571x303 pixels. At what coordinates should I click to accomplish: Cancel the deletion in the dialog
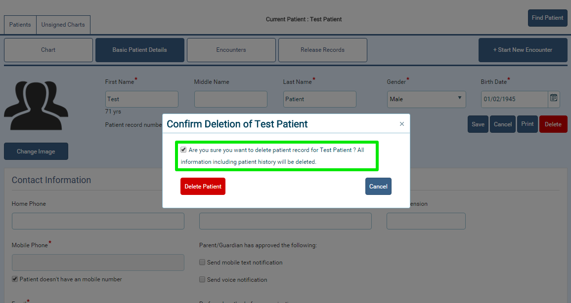click(x=378, y=187)
